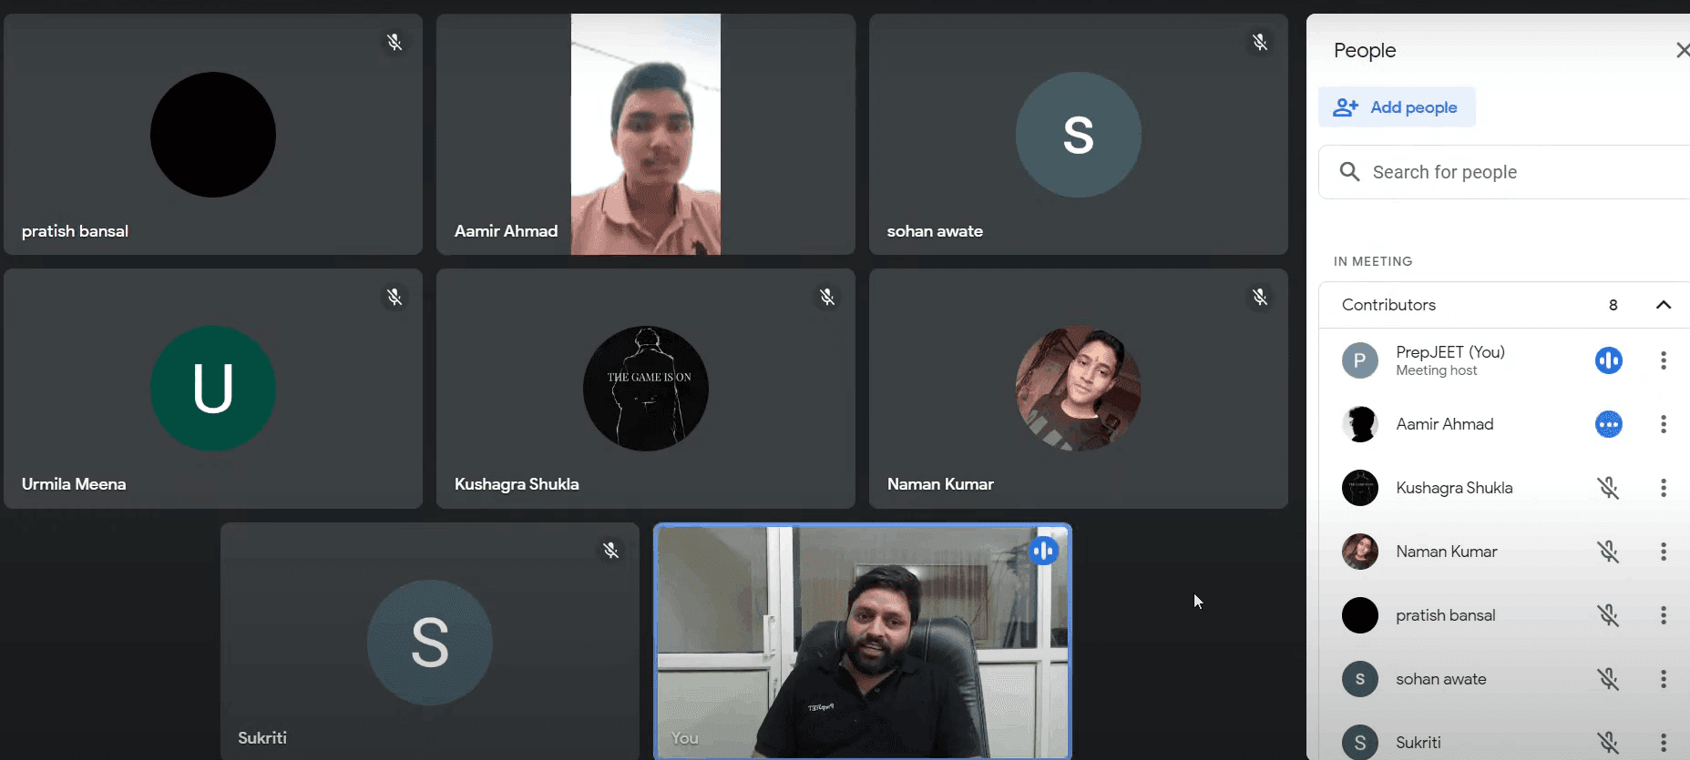Image resolution: width=1690 pixels, height=760 pixels.
Task: Collapse the Contributors section chevron
Action: point(1663,305)
